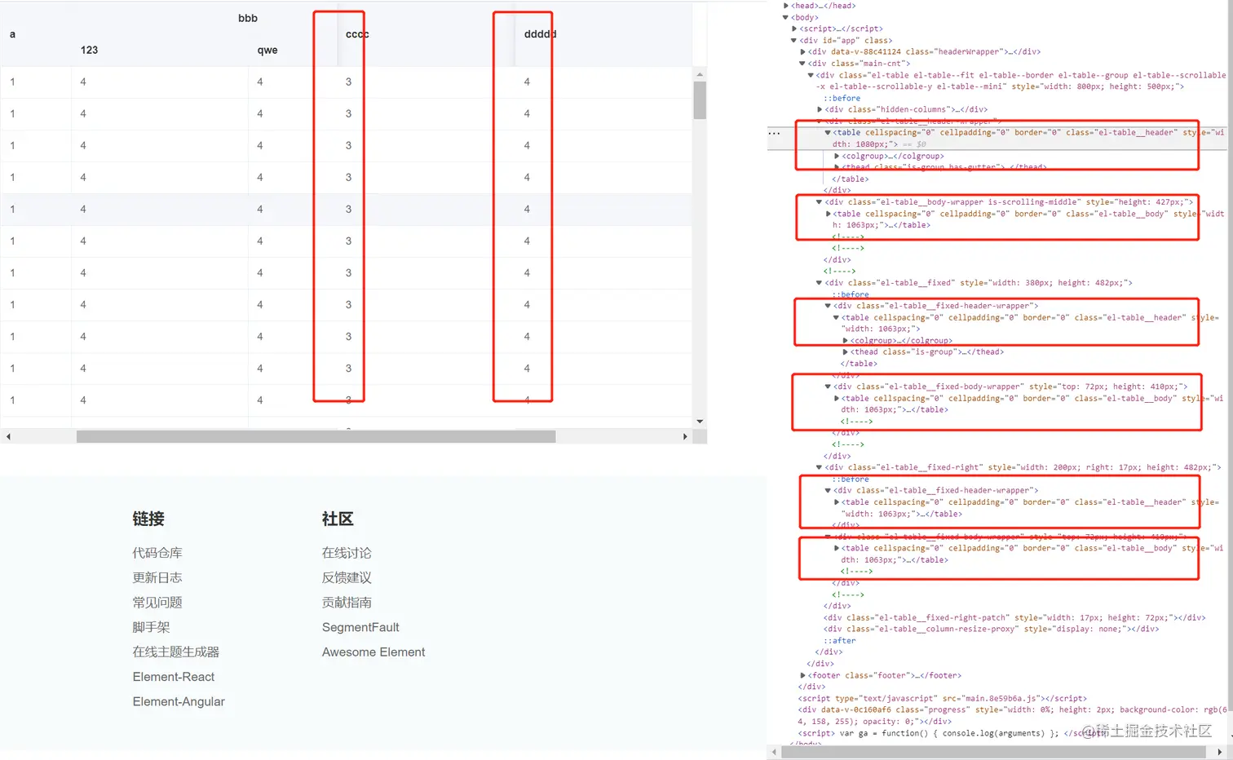Collapse the body node in DevTools
This screenshot has width=1233, height=760.
[786, 17]
